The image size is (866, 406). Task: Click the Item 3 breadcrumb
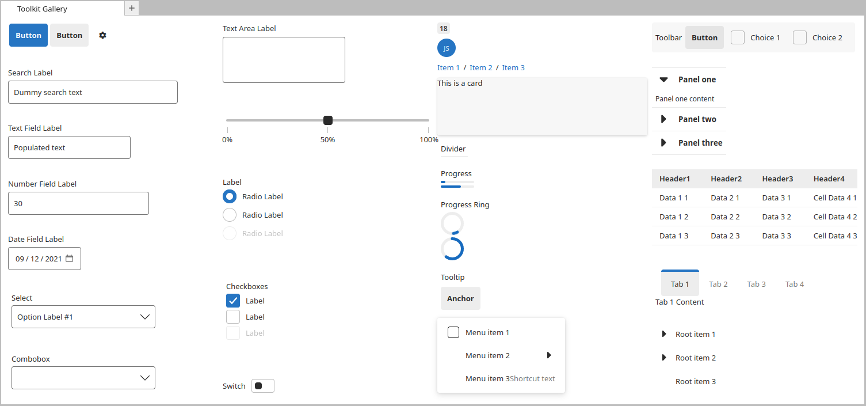[x=513, y=67]
